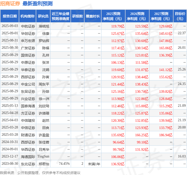
Task: Click target price 25.26
Action: (x=182, y=69)
